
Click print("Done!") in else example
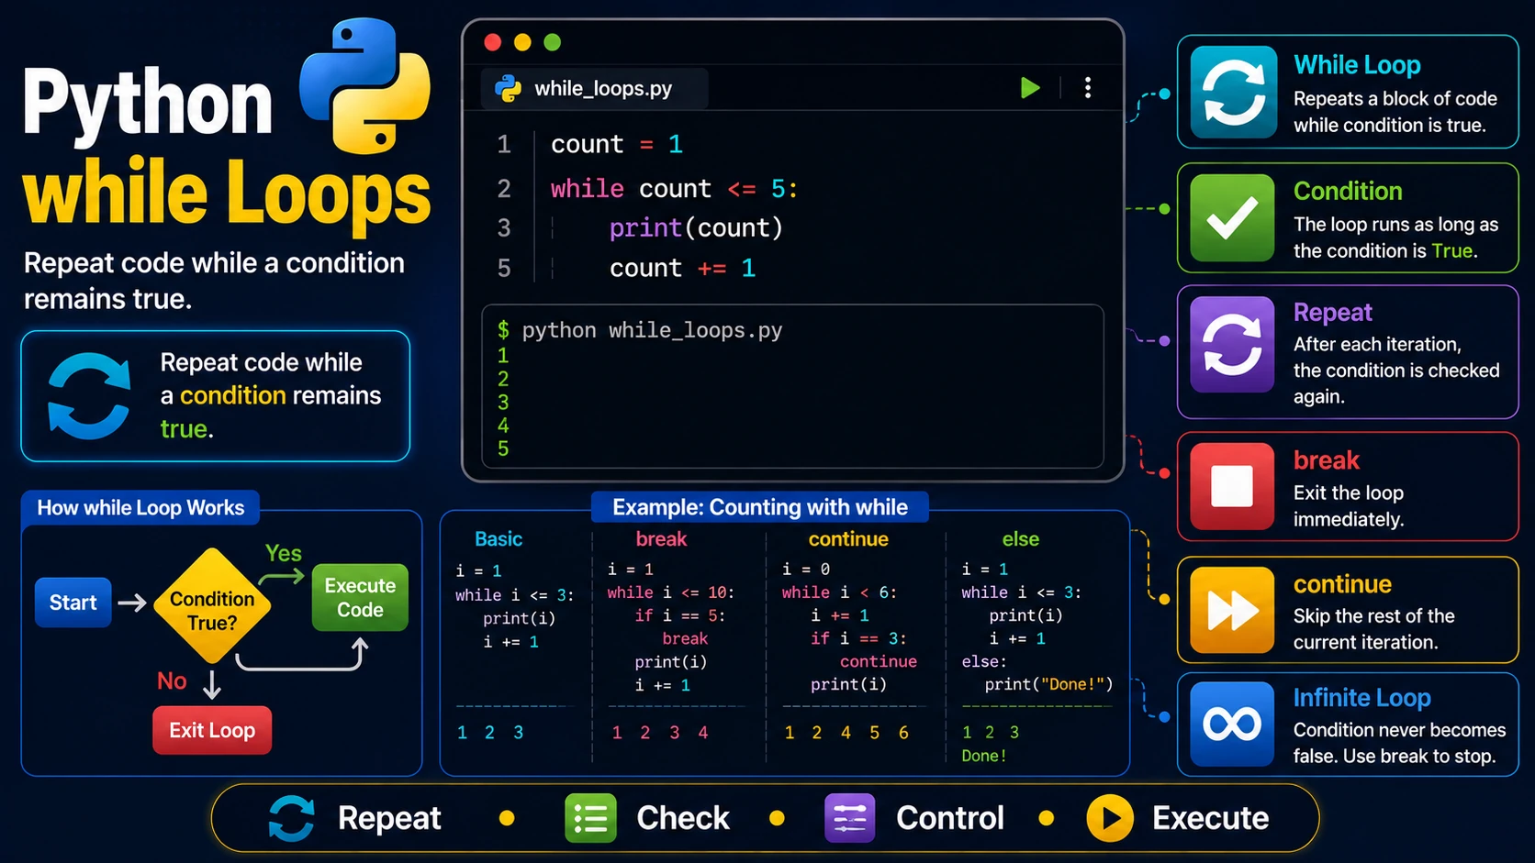[1048, 684]
